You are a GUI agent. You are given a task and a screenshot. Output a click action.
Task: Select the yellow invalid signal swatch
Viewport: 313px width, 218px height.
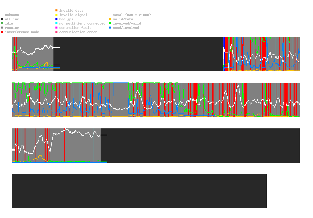57,15
